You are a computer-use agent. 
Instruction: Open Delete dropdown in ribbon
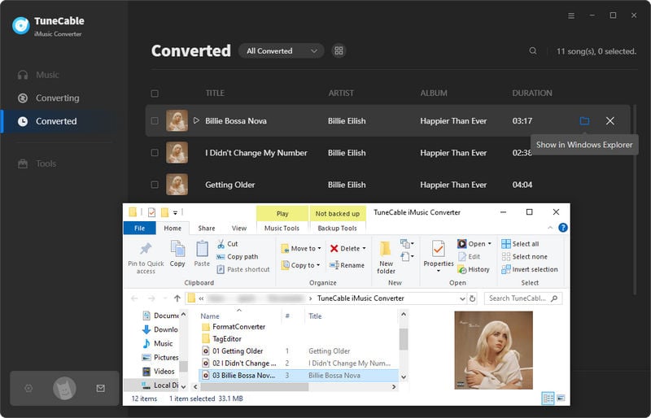(348, 248)
